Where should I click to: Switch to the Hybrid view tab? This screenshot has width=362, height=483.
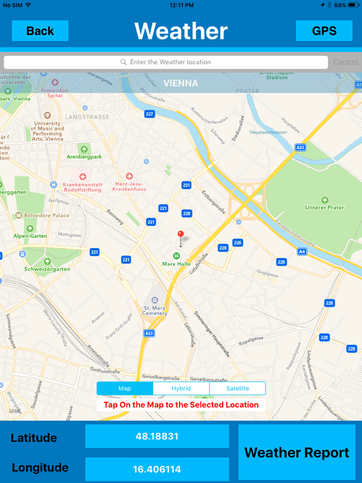click(x=181, y=388)
